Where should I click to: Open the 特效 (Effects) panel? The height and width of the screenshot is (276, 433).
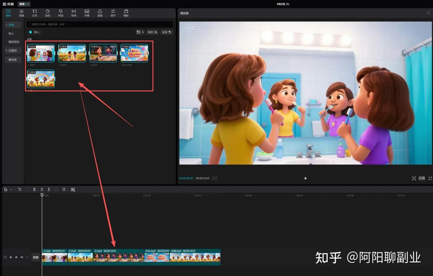(x=61, y=13)
